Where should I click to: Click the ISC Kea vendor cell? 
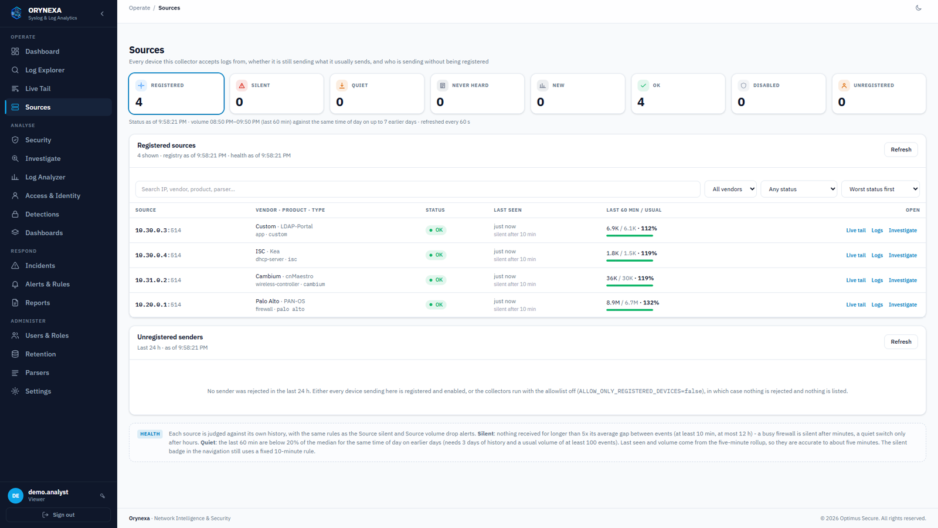click(x=276, y=255)
